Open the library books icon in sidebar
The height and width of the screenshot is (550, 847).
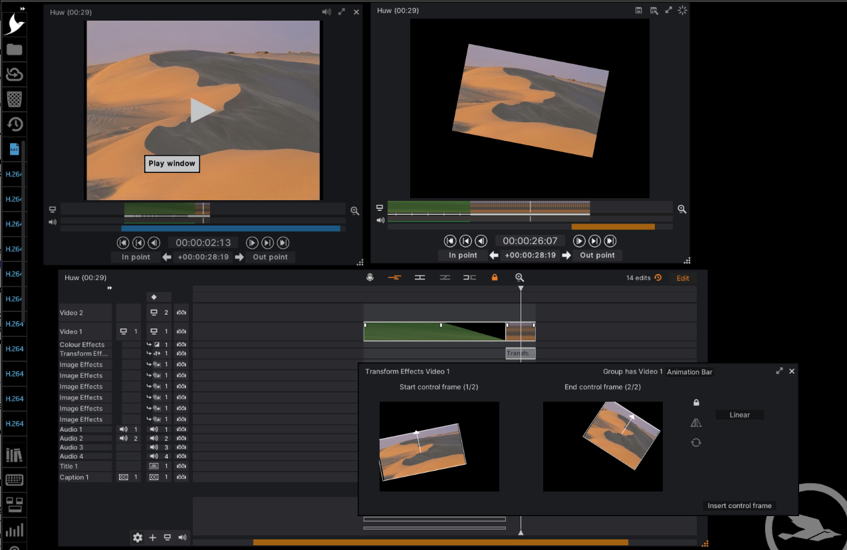click(14, 455)
